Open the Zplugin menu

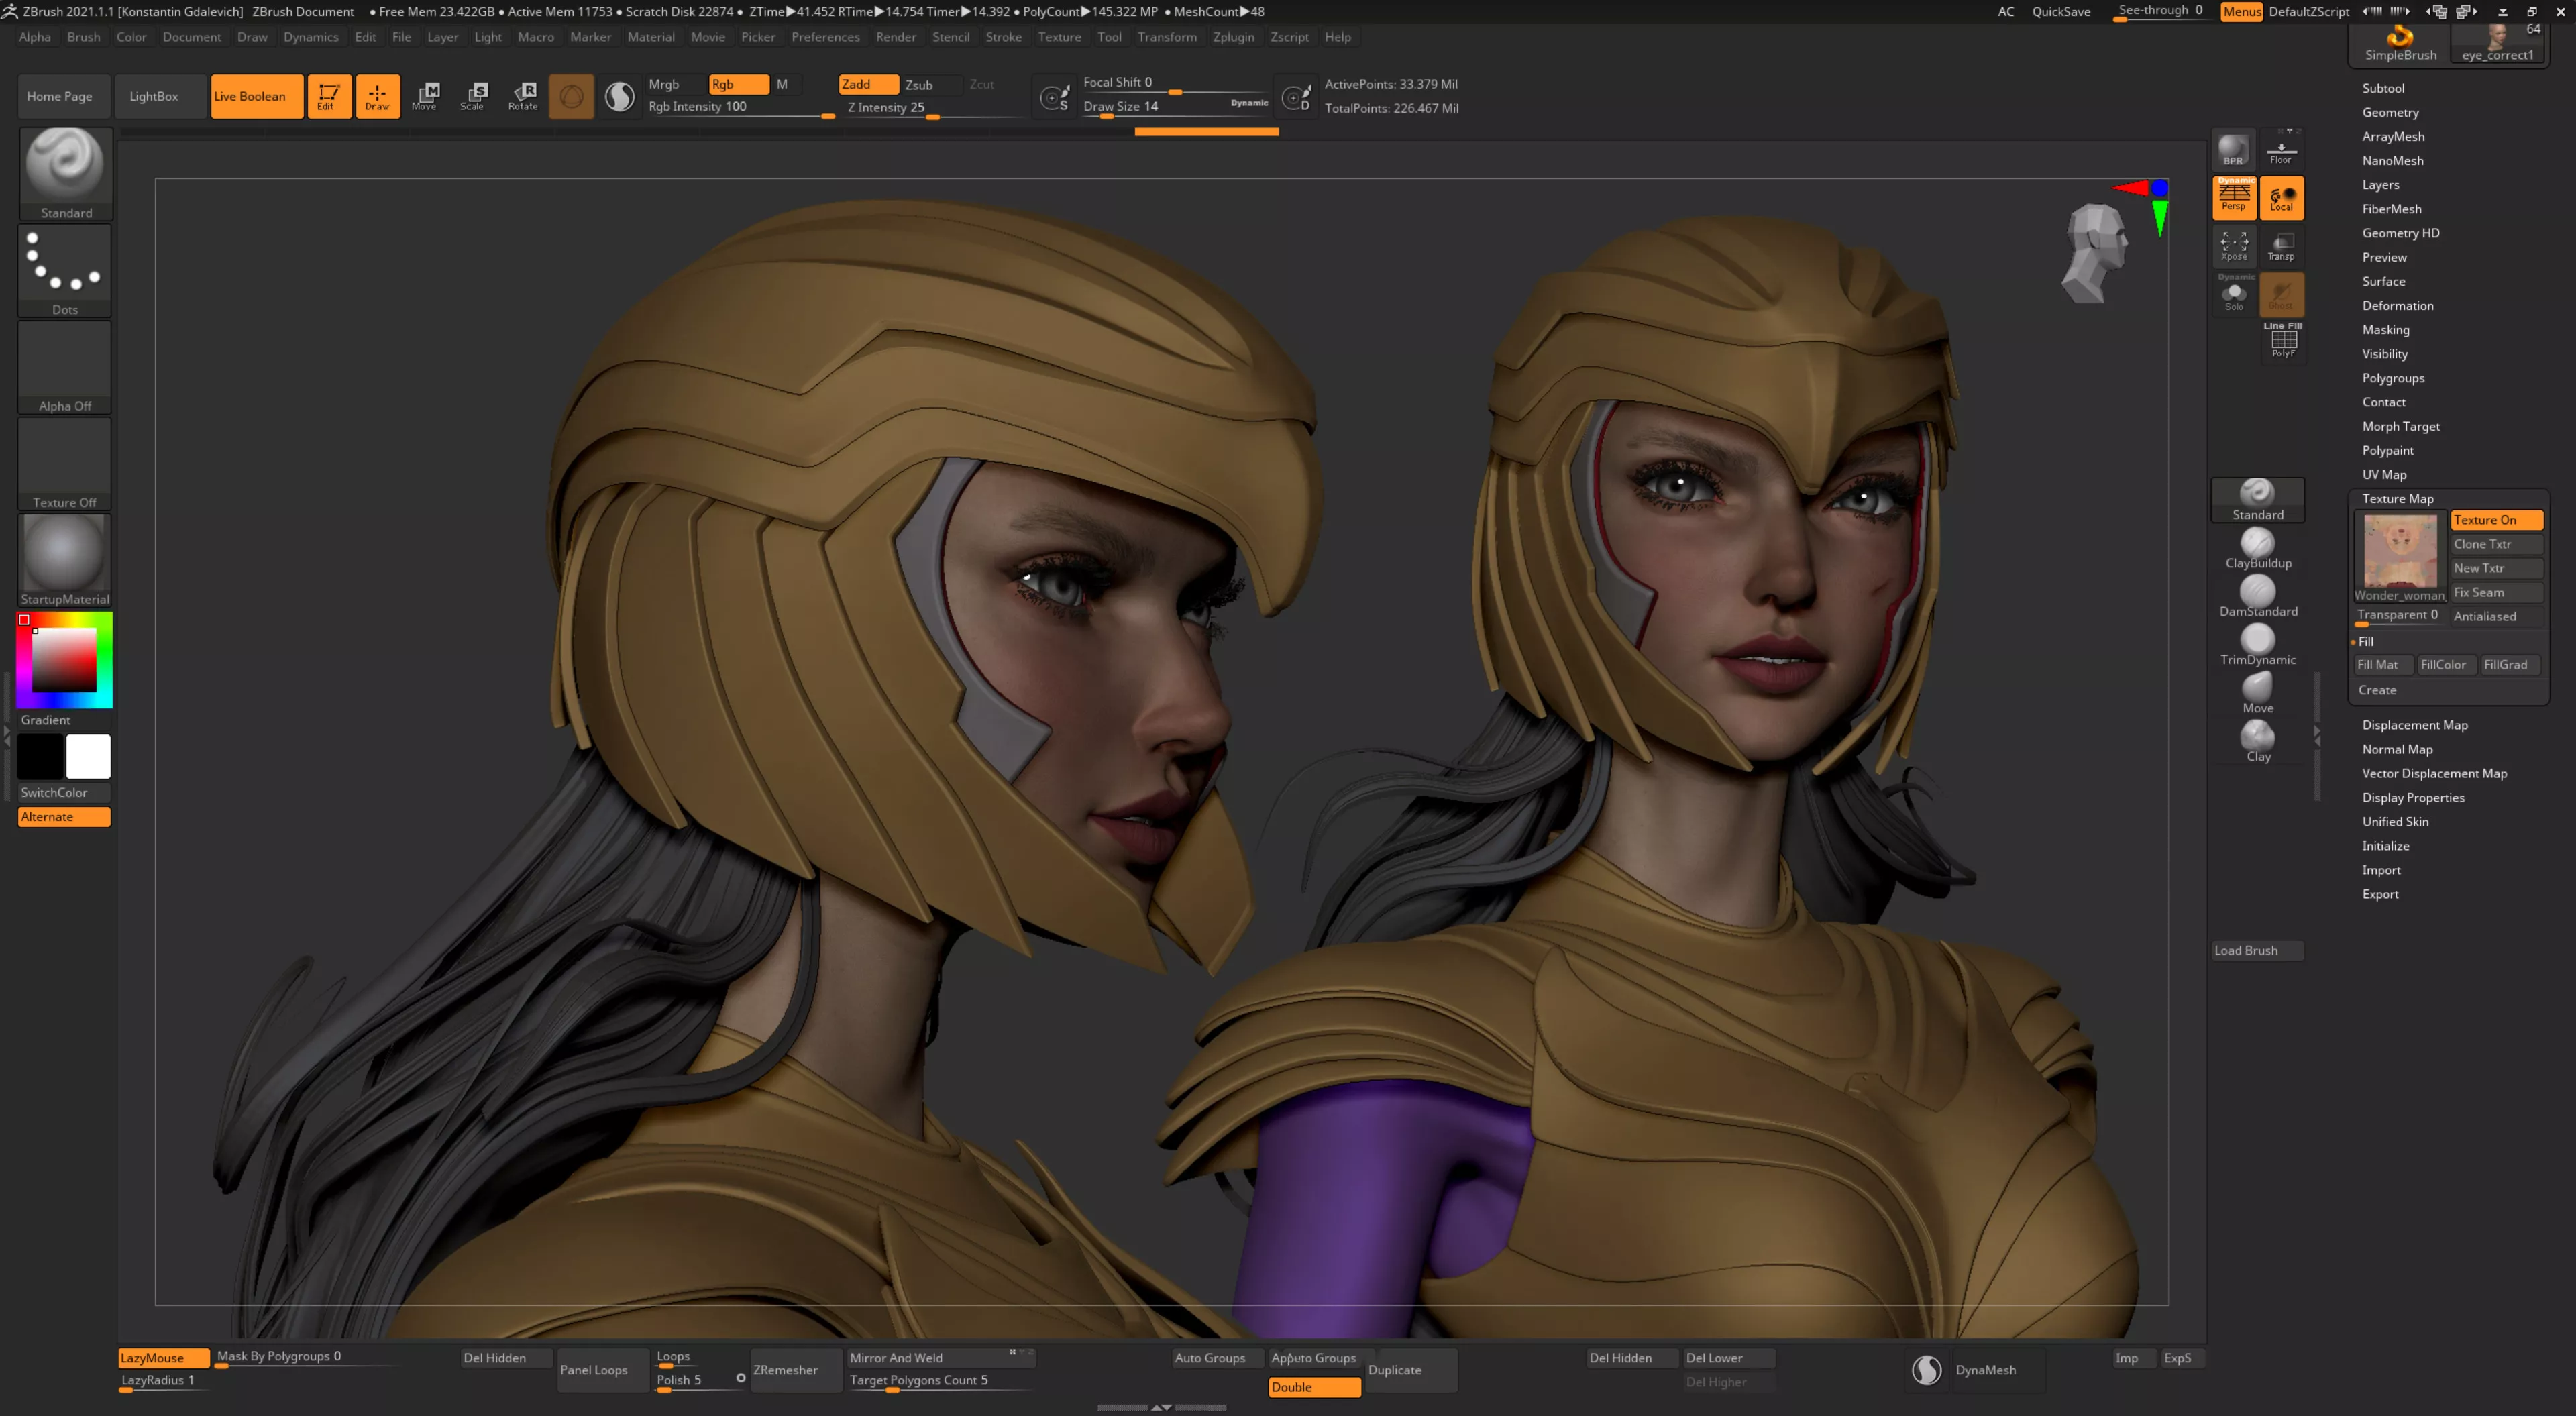[x=1232, y=37]
